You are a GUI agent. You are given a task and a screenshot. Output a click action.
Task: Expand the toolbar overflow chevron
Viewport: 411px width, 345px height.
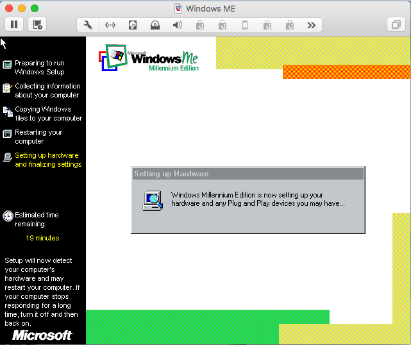(312, 25)
